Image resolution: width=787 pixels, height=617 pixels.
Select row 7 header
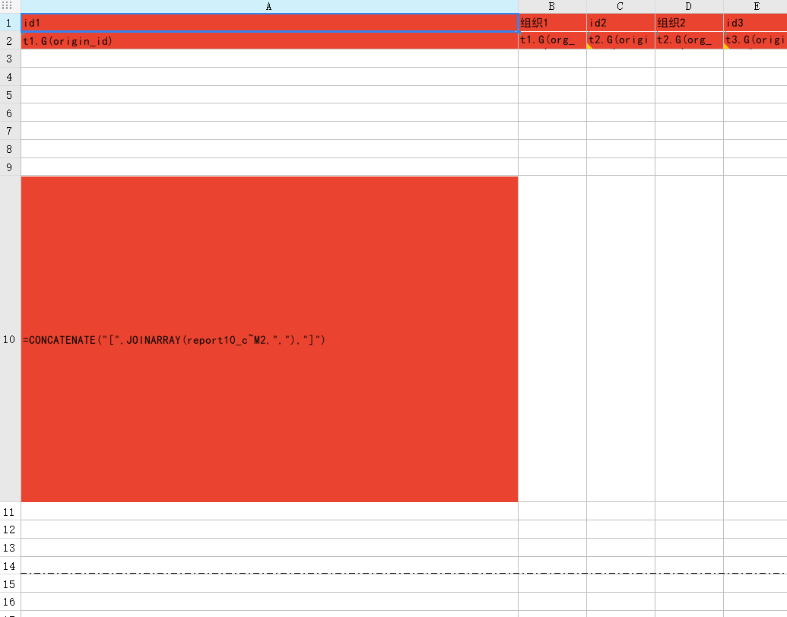[x=10, y=131]
